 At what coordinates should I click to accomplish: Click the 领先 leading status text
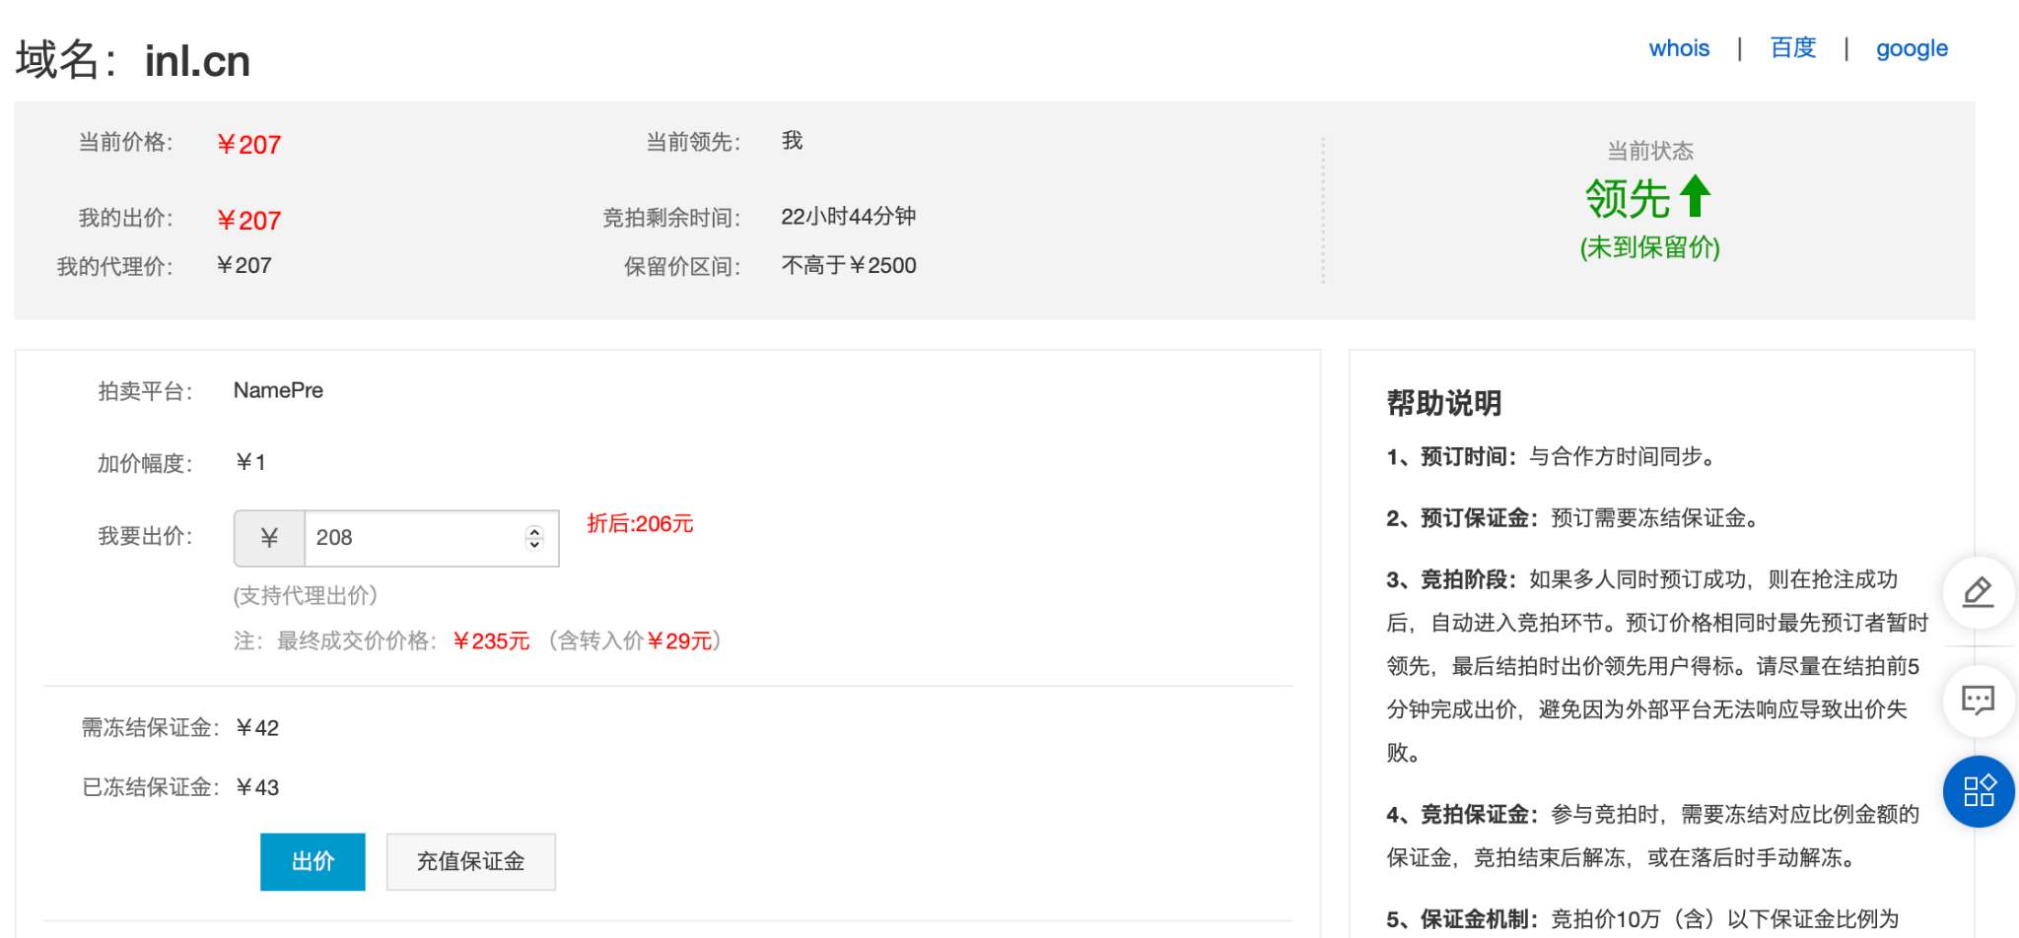[1627, 199]
